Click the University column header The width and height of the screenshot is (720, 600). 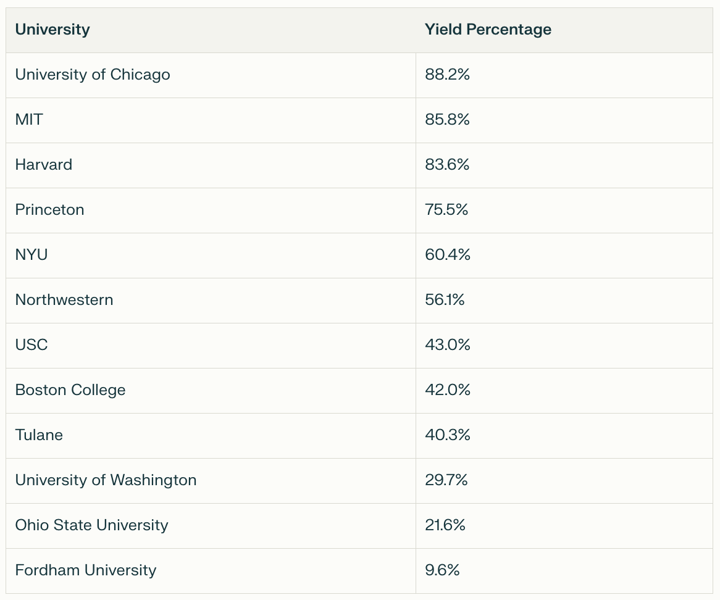52,29
